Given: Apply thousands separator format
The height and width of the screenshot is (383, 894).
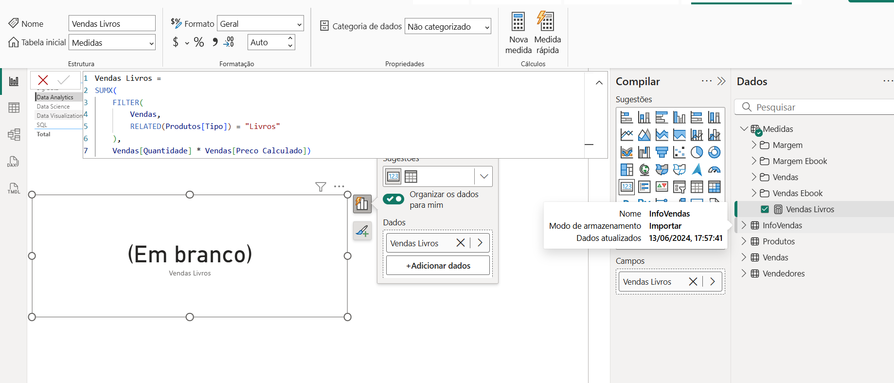Looking at the screenshot, I should pyautogui.click(x=215, y=42).
